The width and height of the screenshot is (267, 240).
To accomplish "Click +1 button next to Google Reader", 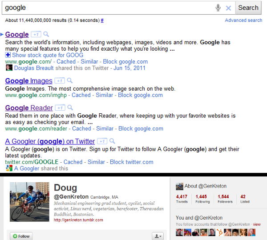I will (x=60, y=108).
